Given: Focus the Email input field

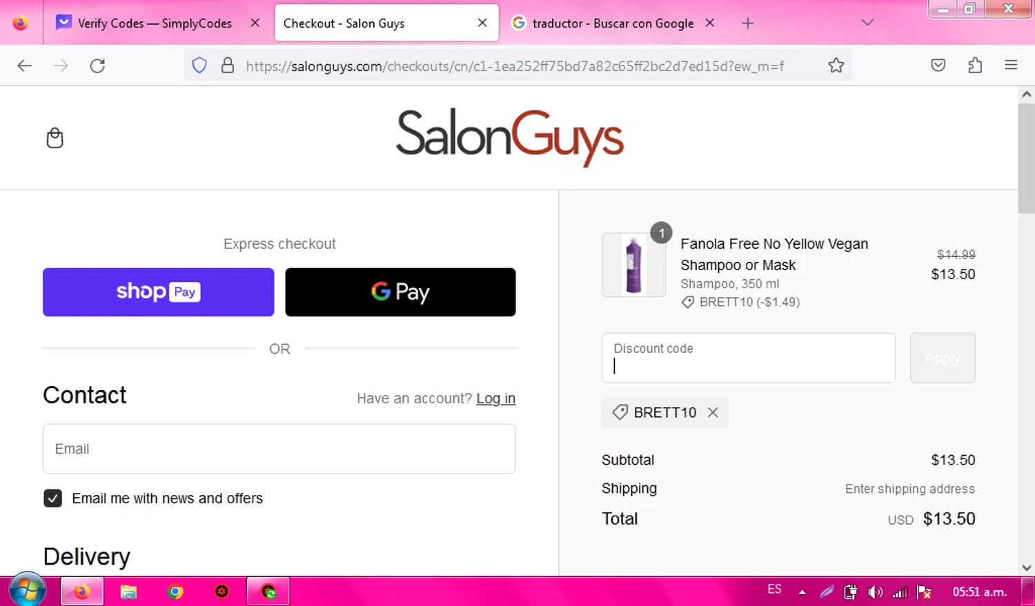Looking at the screenshot, I should pyautogui.click(x=279, y=449).
